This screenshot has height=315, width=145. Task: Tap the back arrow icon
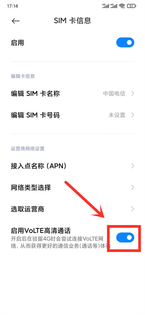click(x=15, y=21)
